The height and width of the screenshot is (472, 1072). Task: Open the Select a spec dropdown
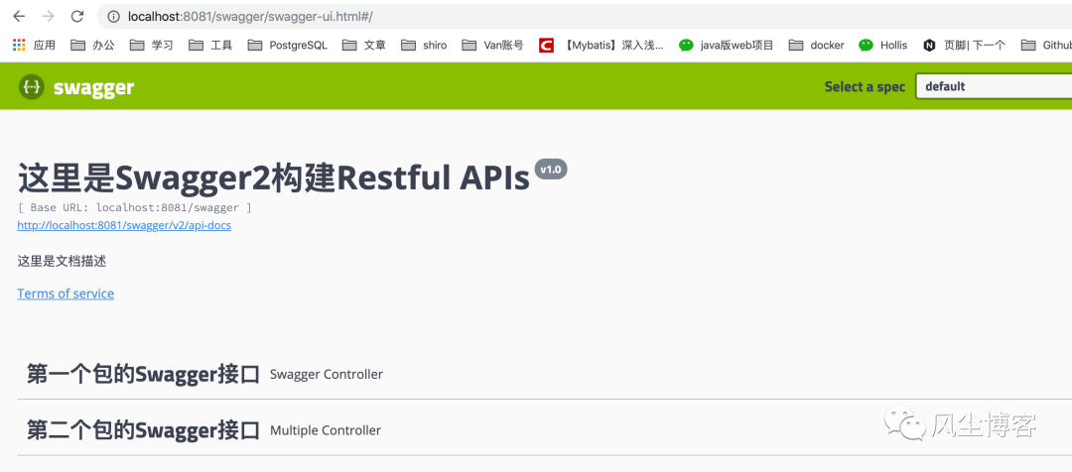pyautogui.click(x=994, y=86)
